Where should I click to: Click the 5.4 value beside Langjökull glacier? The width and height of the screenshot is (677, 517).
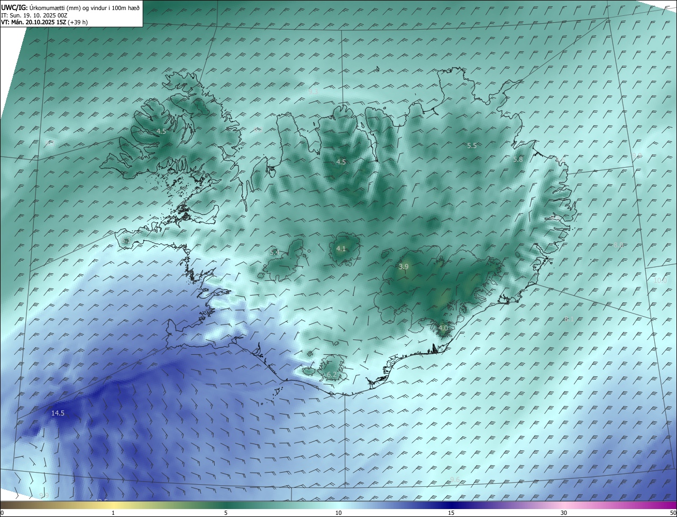click(x=274, y=253)
